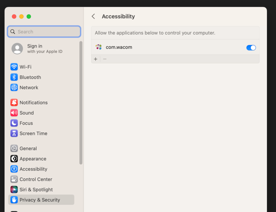Add an application with plus button
This screenshot has height=212, width=276.
(x=95, y=59)
